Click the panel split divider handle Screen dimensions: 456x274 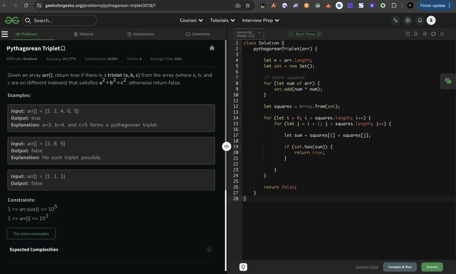(x=227, y=146)
